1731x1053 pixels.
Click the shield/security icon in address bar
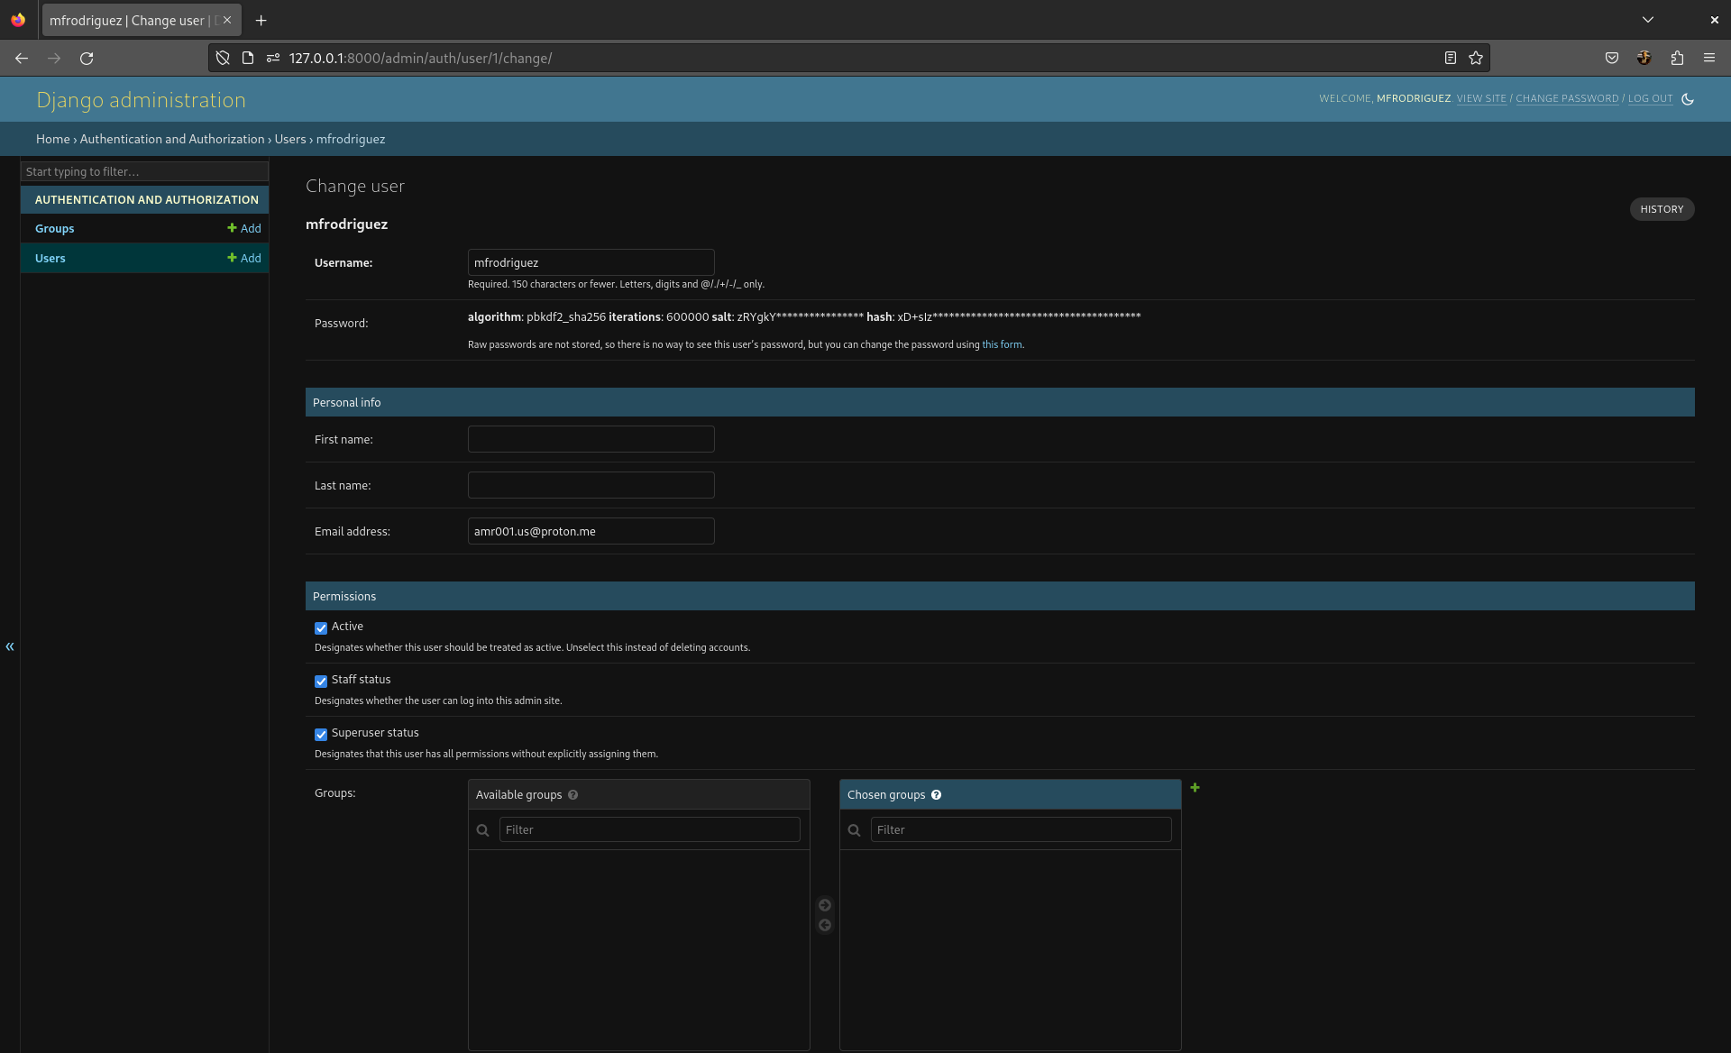(x=221, y=58)
